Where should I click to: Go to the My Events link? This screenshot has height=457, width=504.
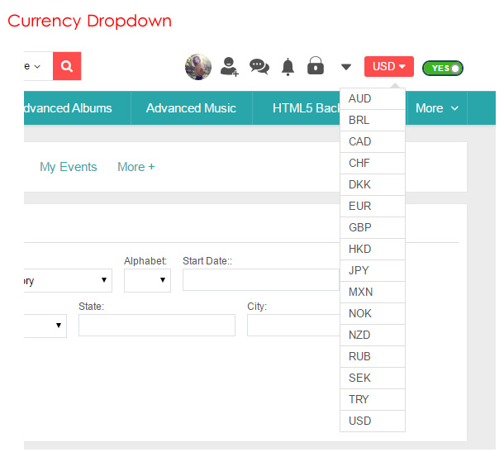click(68, 167)
